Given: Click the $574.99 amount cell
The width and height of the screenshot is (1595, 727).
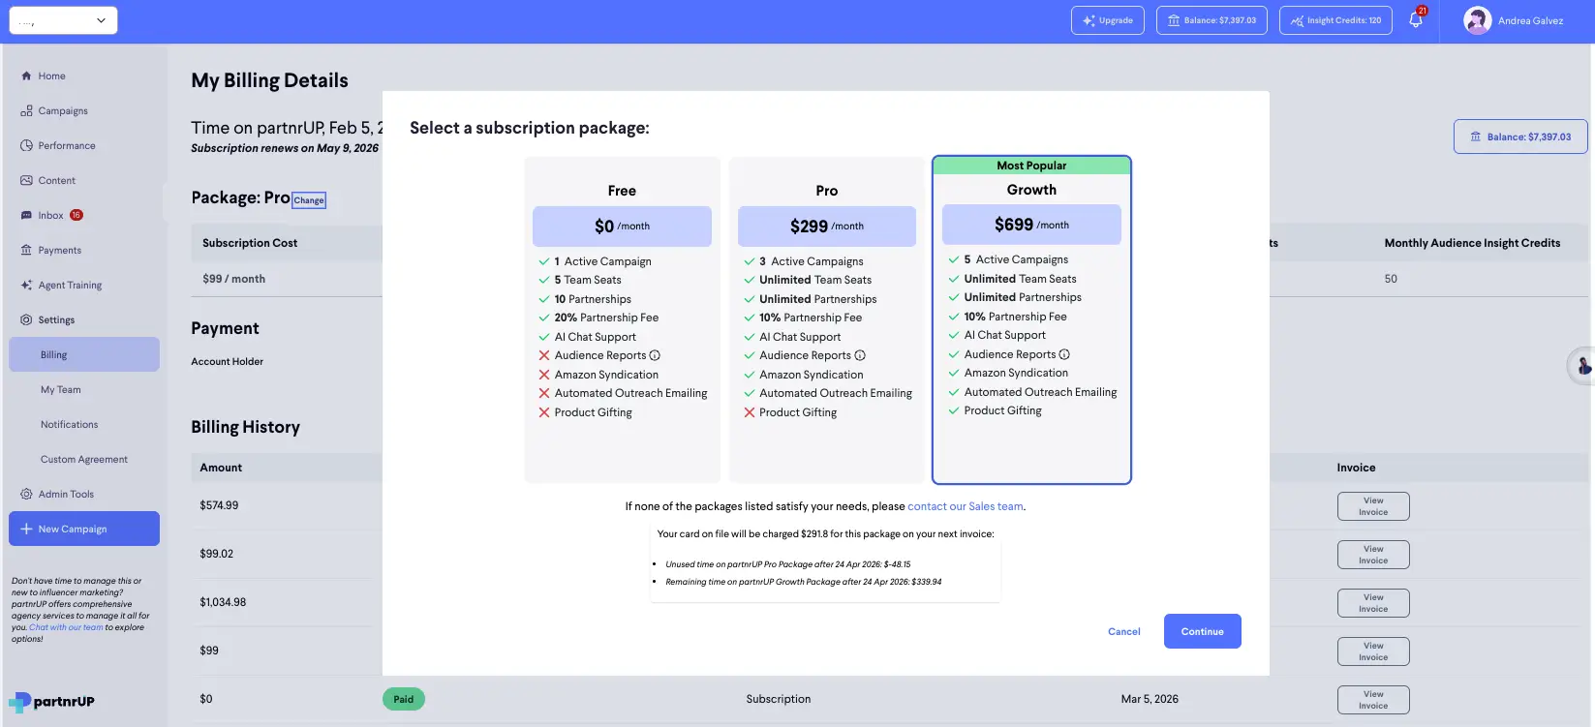Looking at the screenshot, I should coord(219,505).
